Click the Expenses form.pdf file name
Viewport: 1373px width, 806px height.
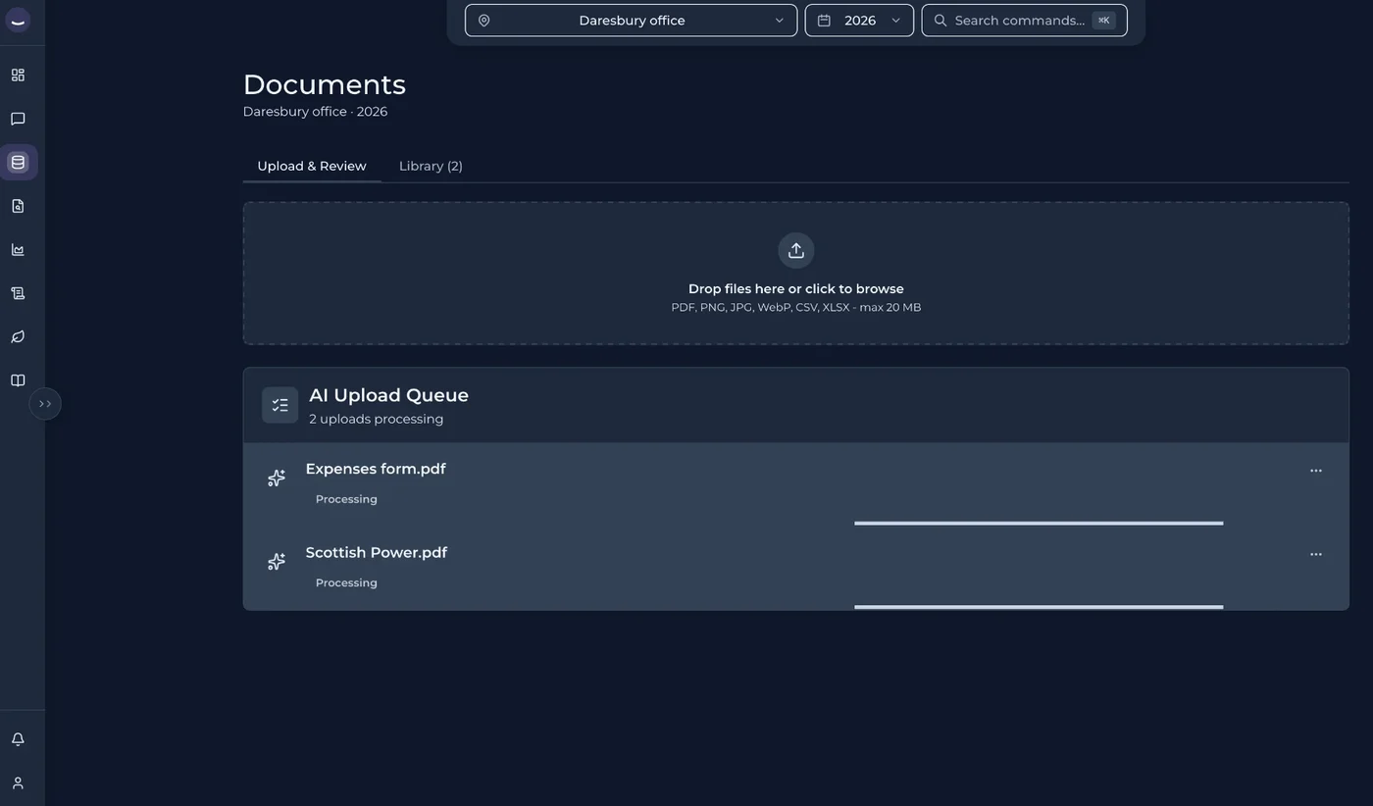tap(376, 469)
